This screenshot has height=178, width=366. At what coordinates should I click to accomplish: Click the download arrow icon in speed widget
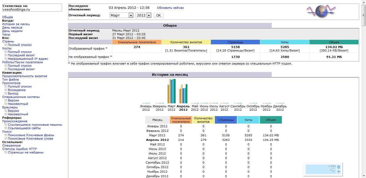tap(338, 167)
